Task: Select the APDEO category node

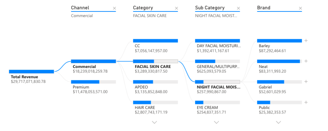Action: pos(155,87)
